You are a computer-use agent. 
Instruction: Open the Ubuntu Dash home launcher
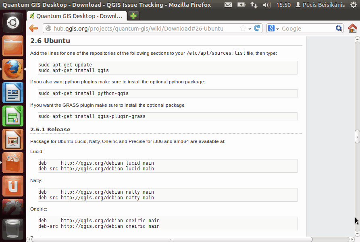coord(13,23)
